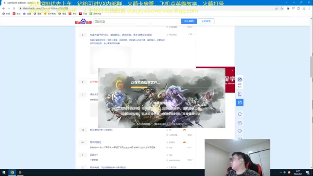Click the page vertical scrollbar thumb

click(x=311, y=67)
